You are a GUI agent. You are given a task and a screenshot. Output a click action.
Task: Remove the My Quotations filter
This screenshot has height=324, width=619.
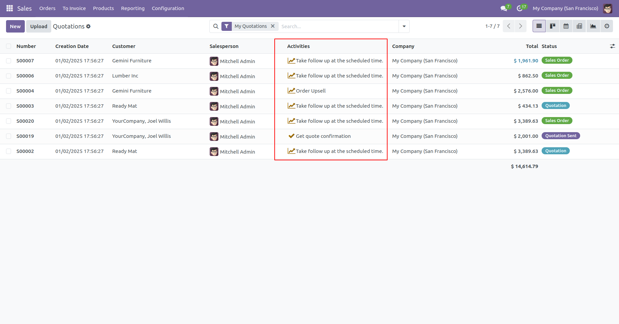pyautogui.click(x=273, y=26)
